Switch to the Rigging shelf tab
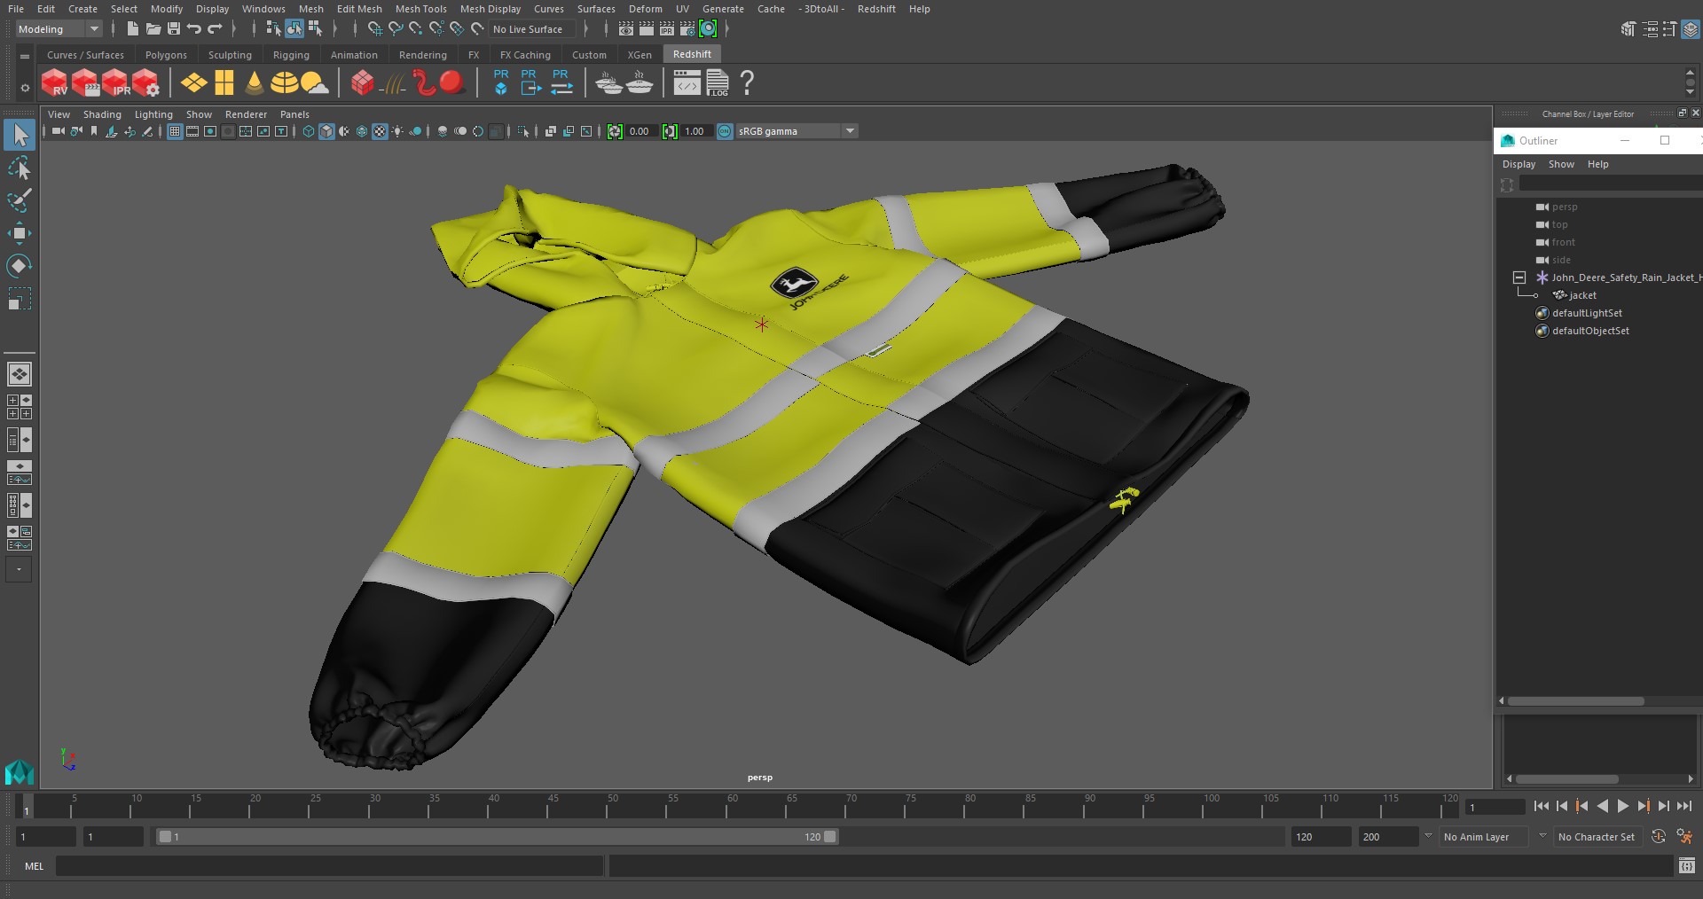 click(x=291, y=55)
